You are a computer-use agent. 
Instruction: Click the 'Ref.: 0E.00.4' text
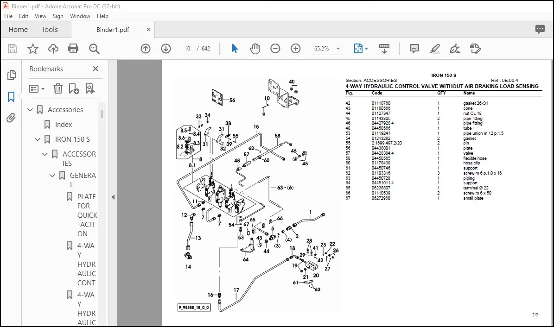[x=504, y=81]
